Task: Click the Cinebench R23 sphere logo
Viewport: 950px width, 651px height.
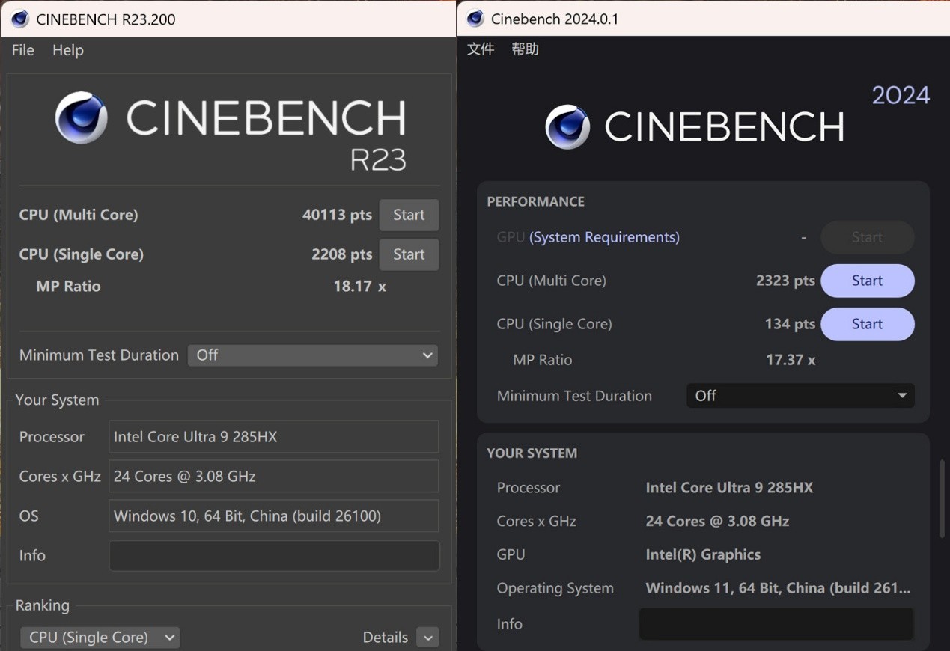Action: tap(82, 117)
